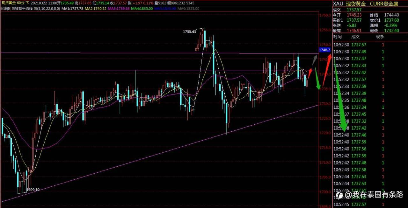The width and height of the screenshot is (408, 208).
Task: Click the 1705.0 price axis label
Action: (x=325, y=177)
